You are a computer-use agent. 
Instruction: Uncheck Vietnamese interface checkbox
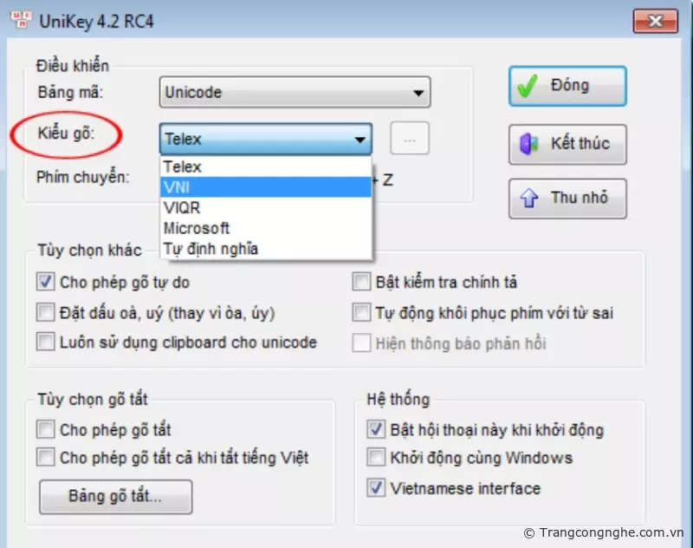[376, 488]
